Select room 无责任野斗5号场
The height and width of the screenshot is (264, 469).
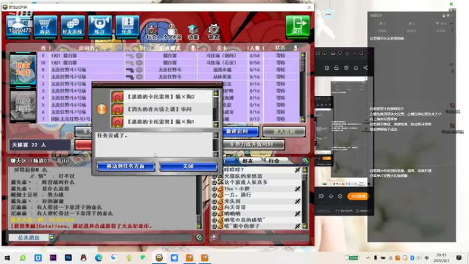64,98
